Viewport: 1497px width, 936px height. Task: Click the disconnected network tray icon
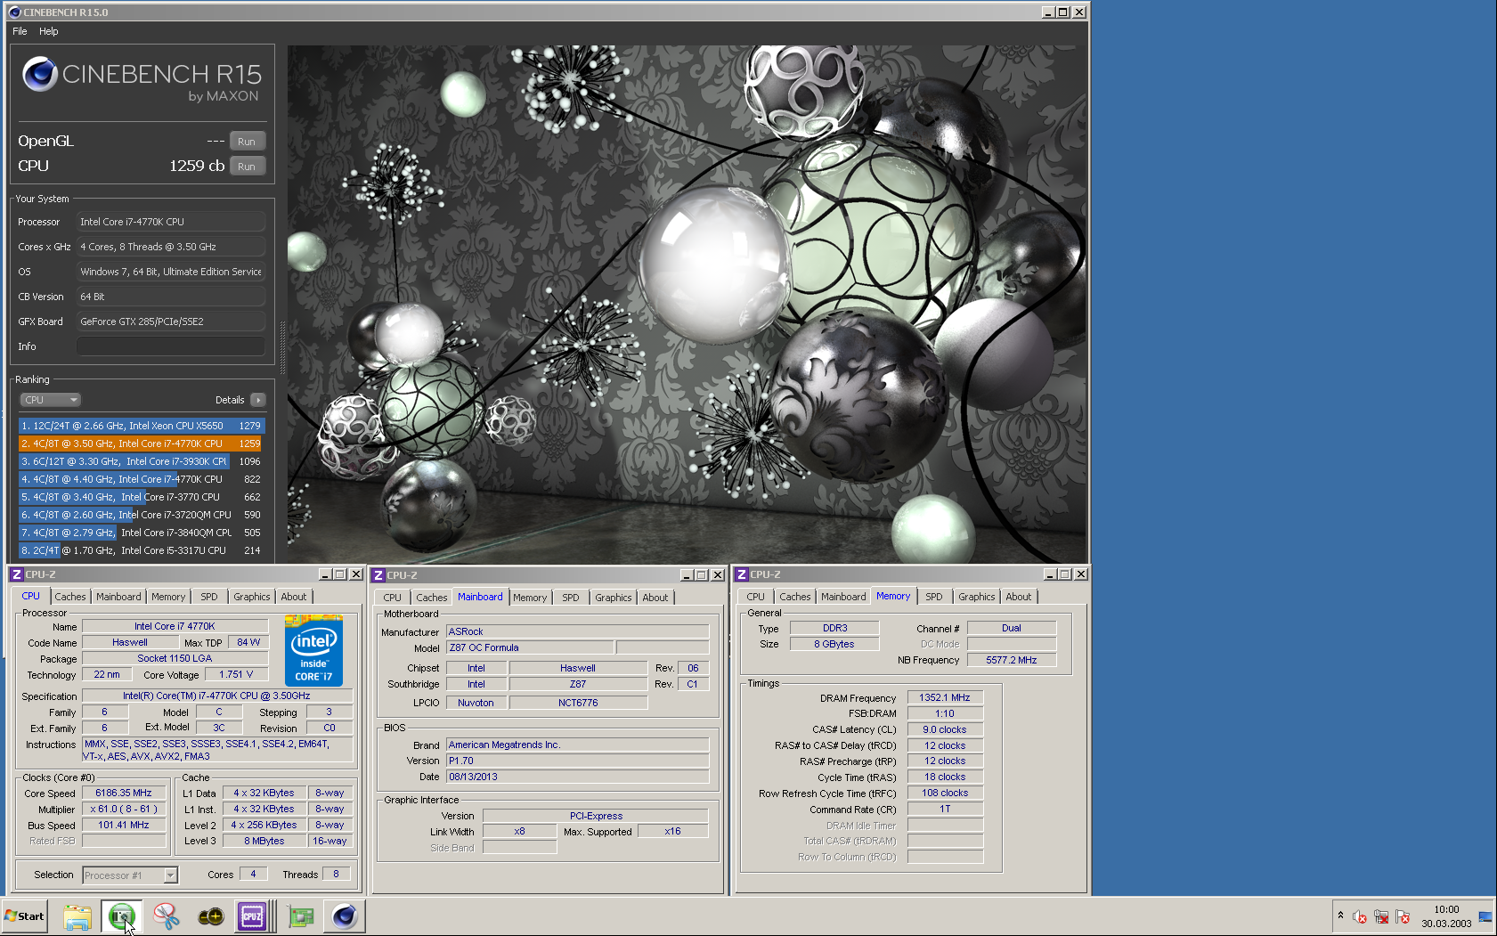[x=1381, y=917]
